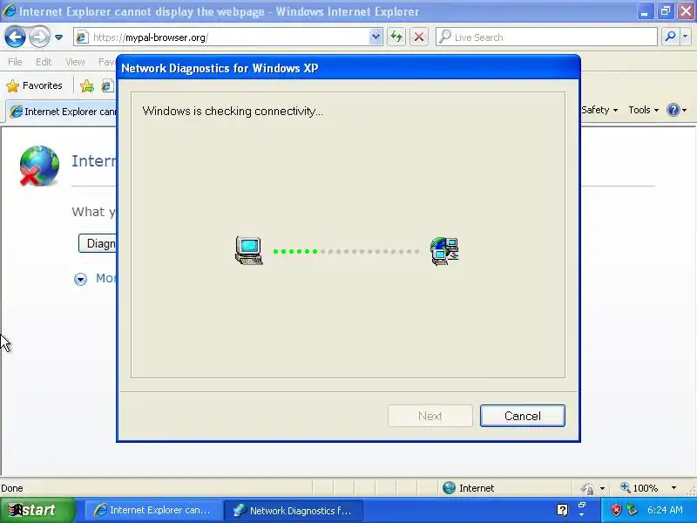Select the Internet Explorer cannot display tab
This screenshot has width=697, height=523.
(62, 112)
